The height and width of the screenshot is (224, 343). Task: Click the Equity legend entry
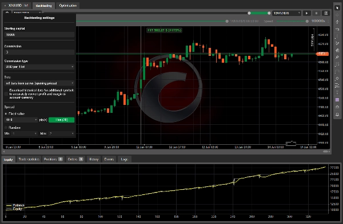pos(14,209)
